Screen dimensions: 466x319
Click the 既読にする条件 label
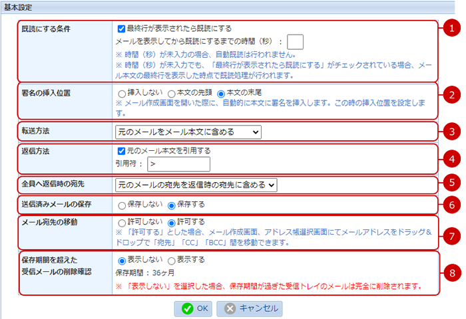[x=46, y=29]
